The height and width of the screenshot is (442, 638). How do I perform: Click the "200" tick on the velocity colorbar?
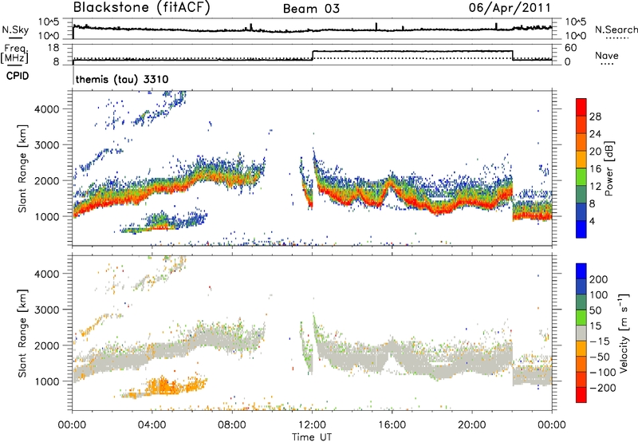599,279
